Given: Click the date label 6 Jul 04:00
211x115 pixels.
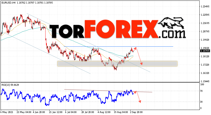Looking at the screenshot, I should click(x=71, y=112).
